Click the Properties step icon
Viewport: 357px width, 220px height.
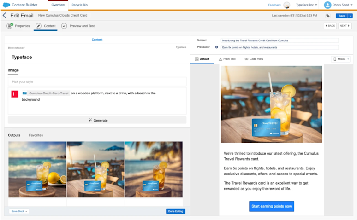(10, 26)
